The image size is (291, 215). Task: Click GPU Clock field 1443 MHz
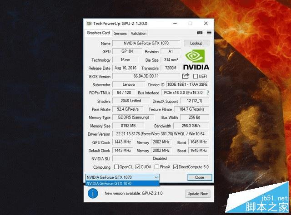pos(122,142)
